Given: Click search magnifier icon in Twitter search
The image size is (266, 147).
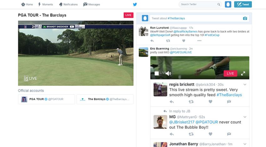Looking at the screenshot, I should pos(219,4).
